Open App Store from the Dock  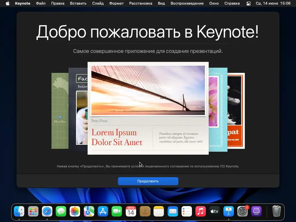click(103, 211)
